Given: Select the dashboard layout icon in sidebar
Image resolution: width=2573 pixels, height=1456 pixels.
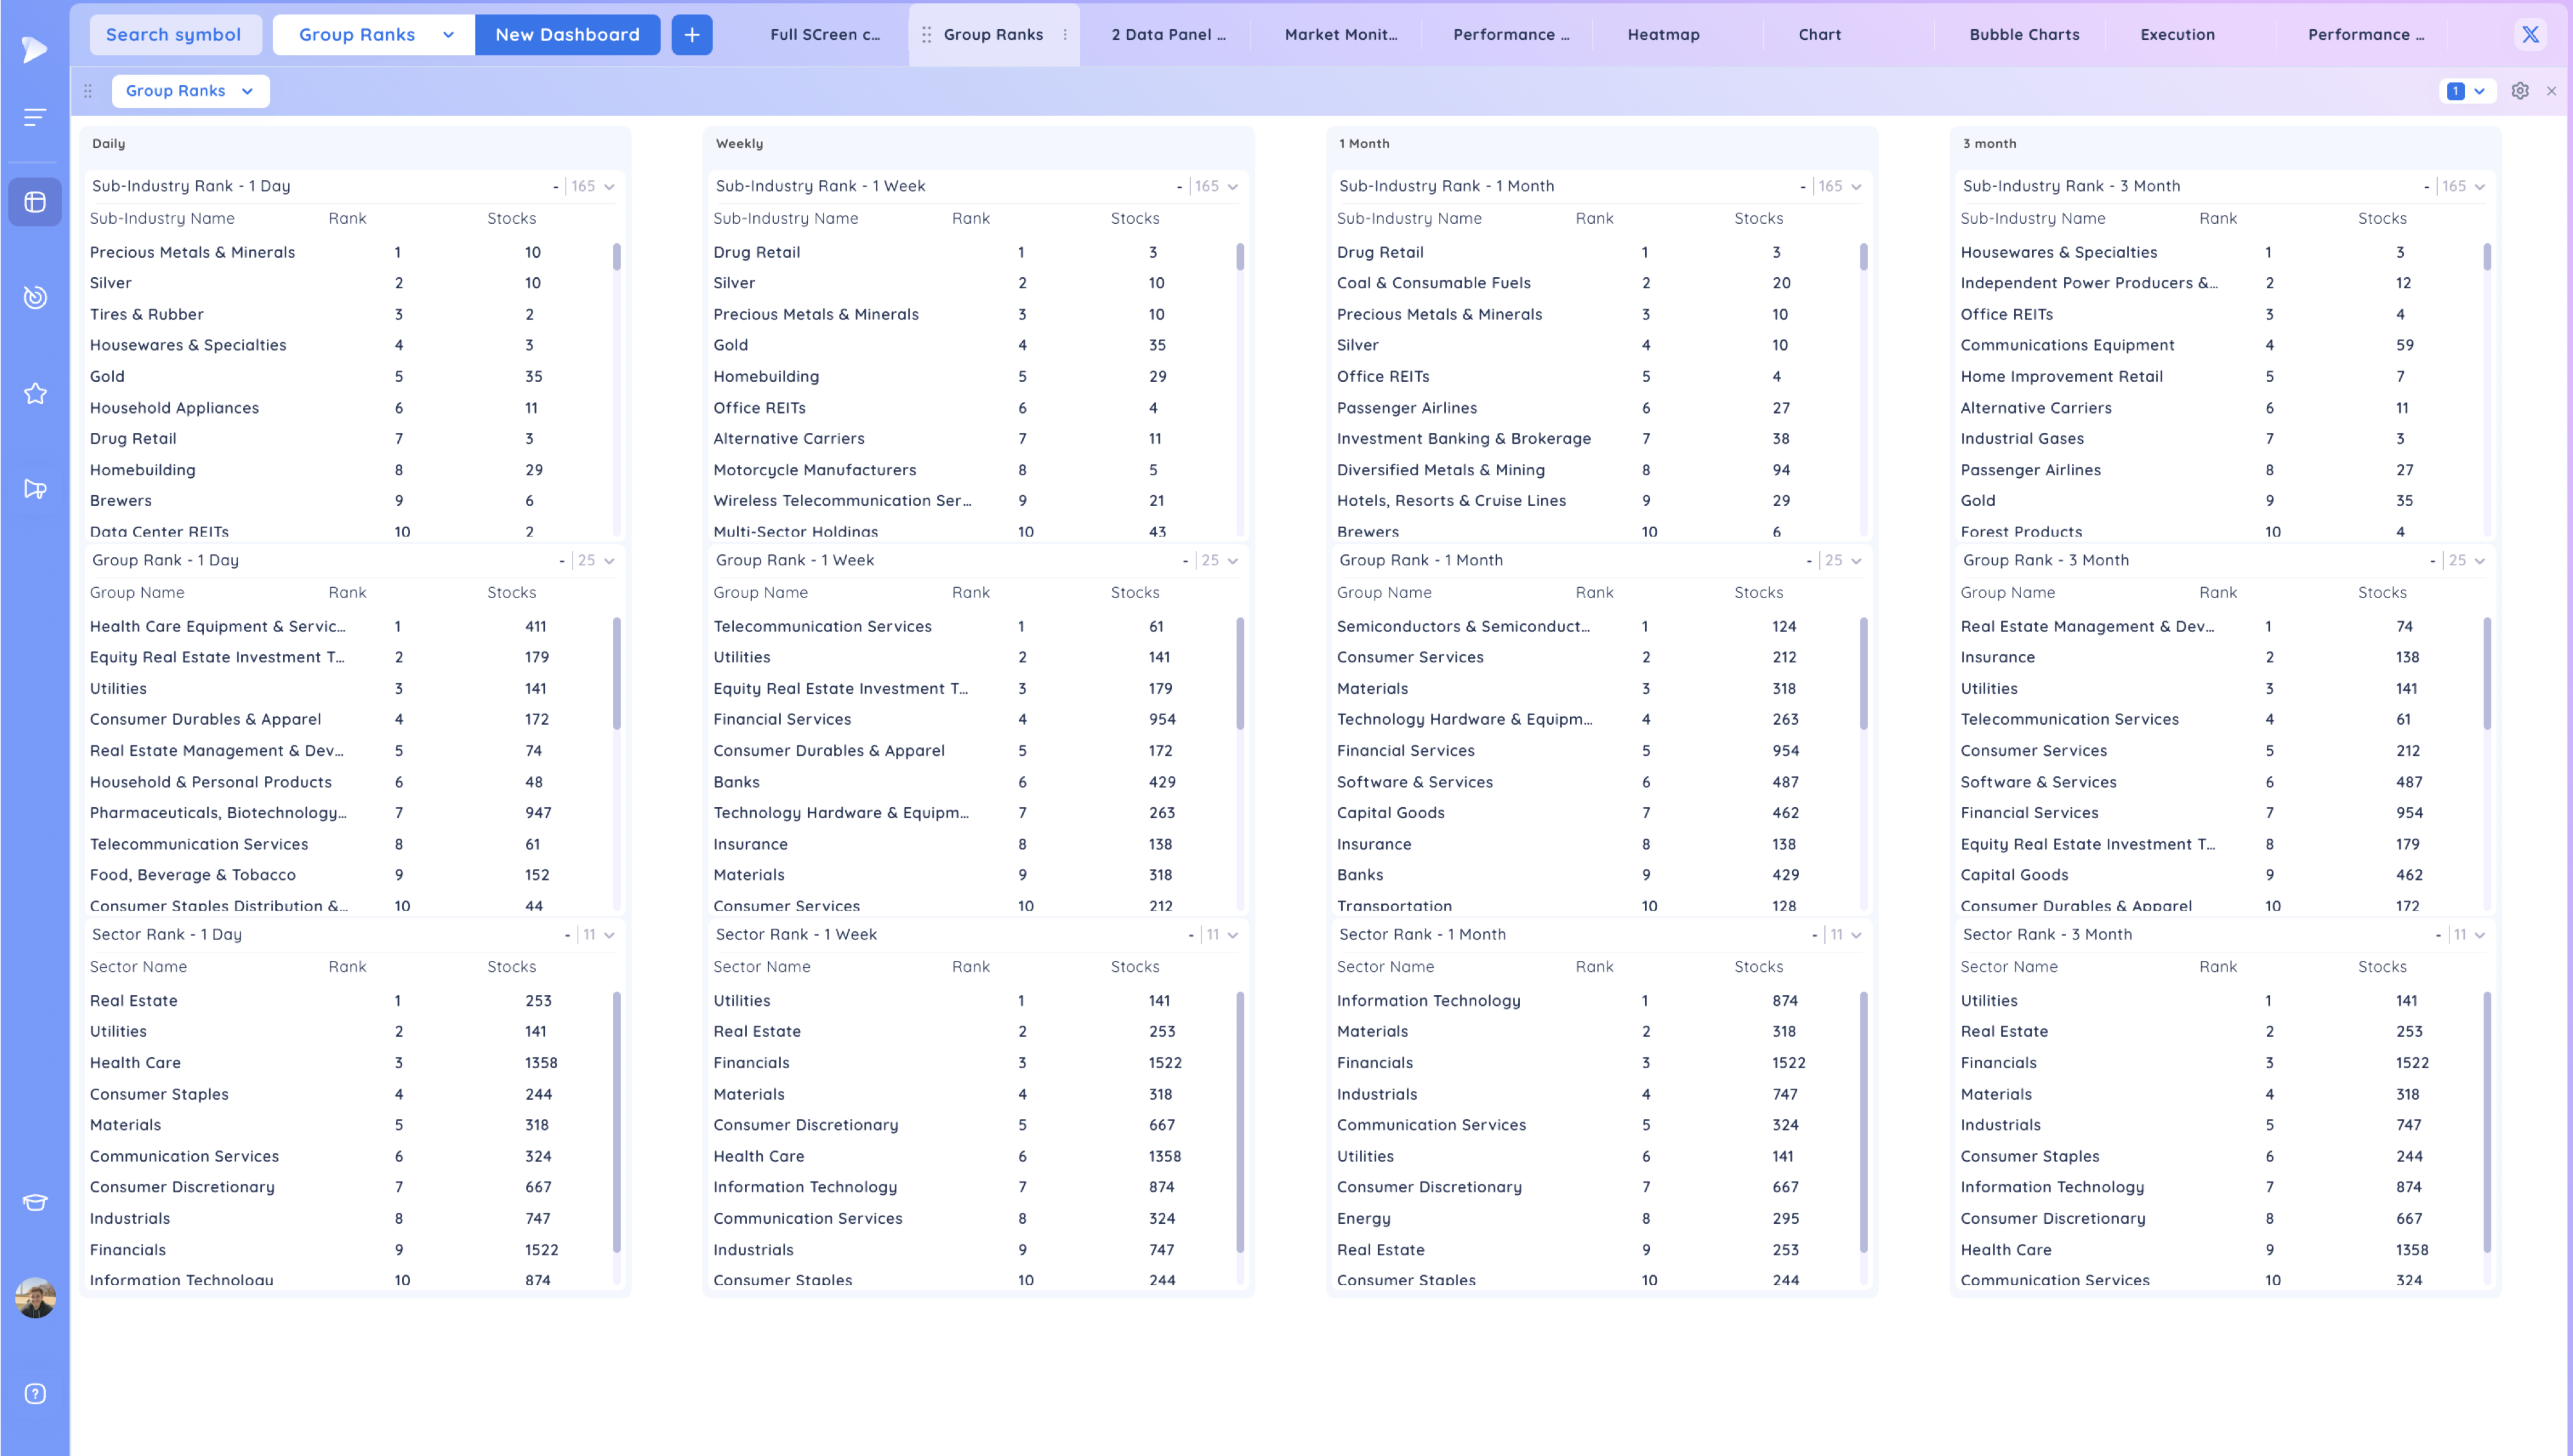Looking at the screenshot, I should pos(35,202).
